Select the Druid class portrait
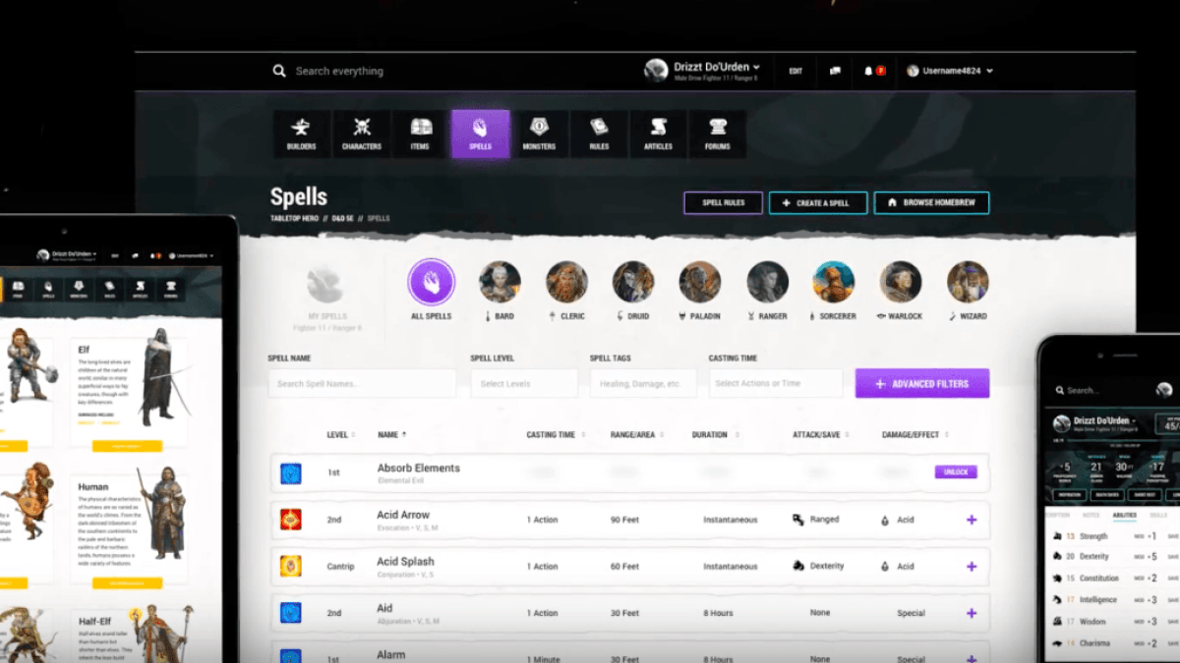 (632, 282)
